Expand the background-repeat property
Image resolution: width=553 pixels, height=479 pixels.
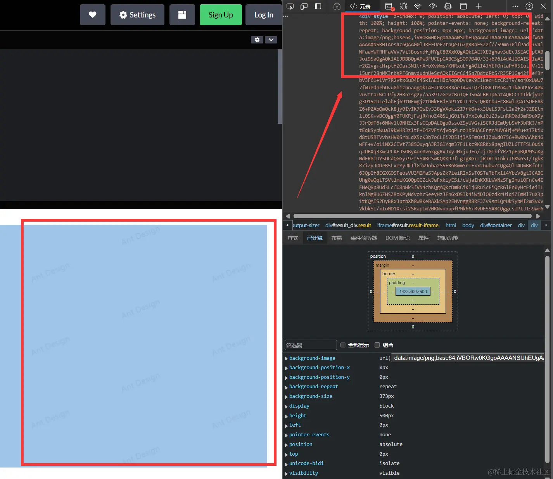pos(286,387)
